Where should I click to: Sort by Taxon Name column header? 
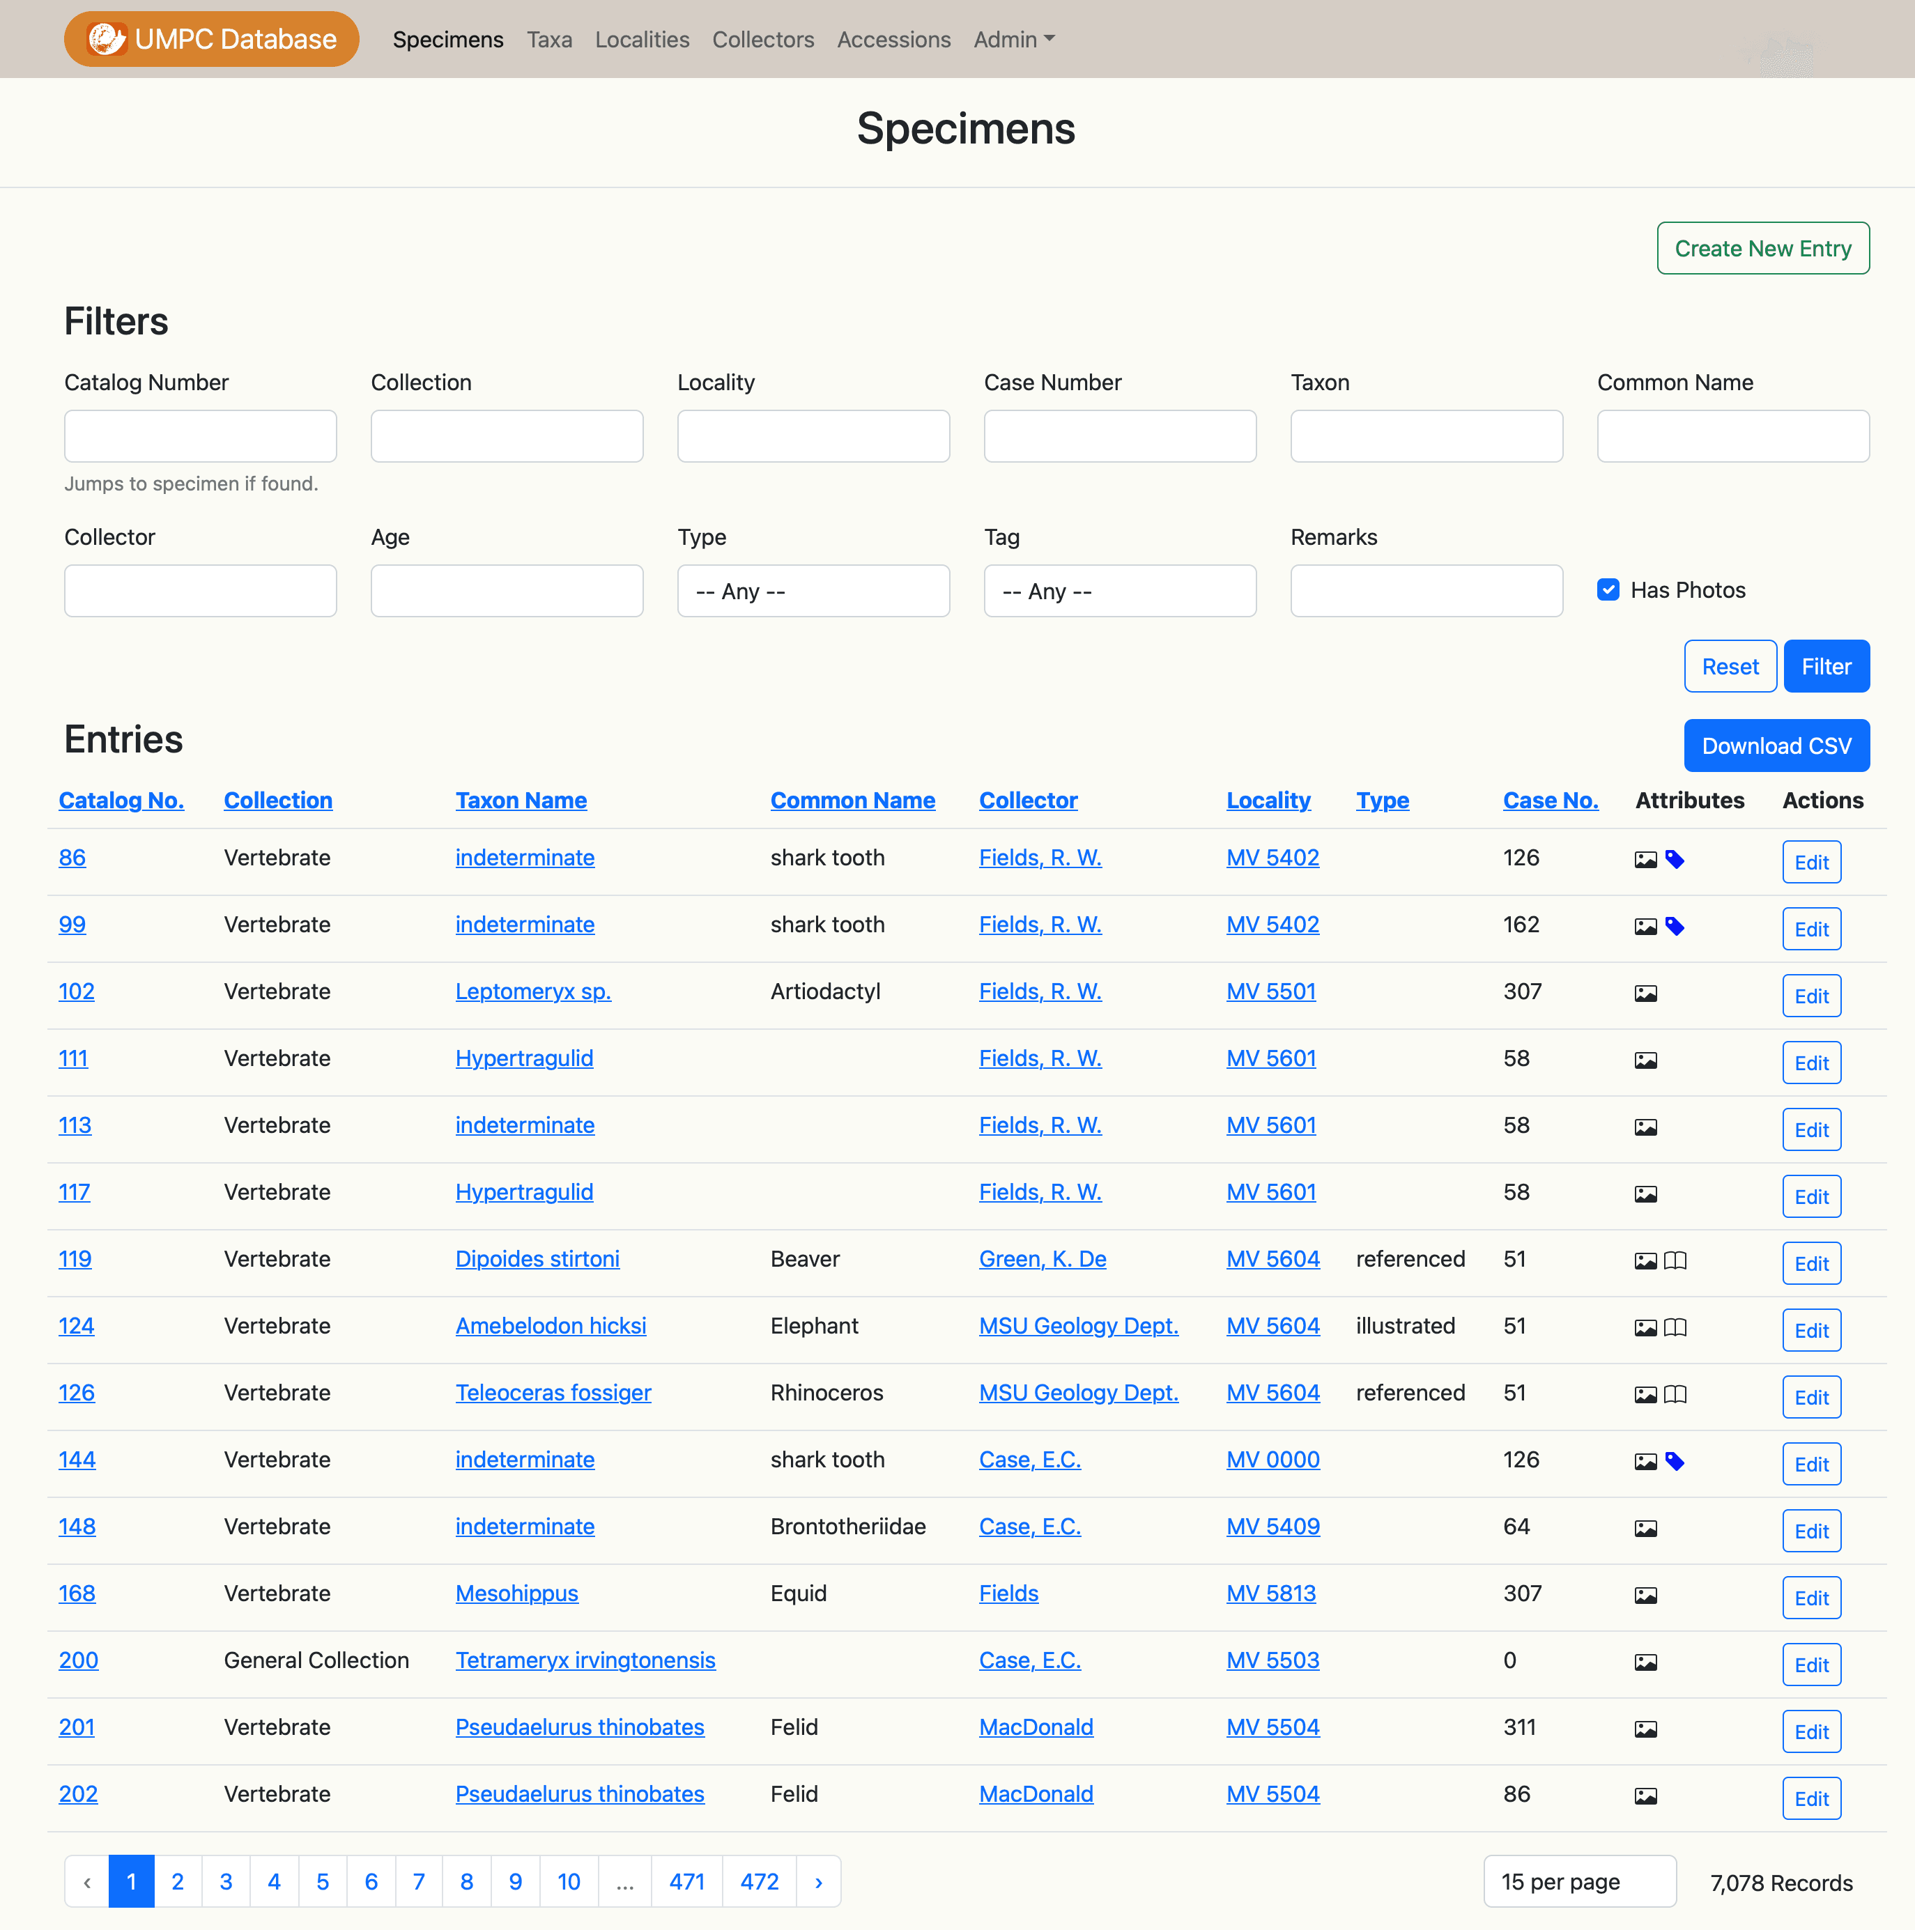click(521, 800)
